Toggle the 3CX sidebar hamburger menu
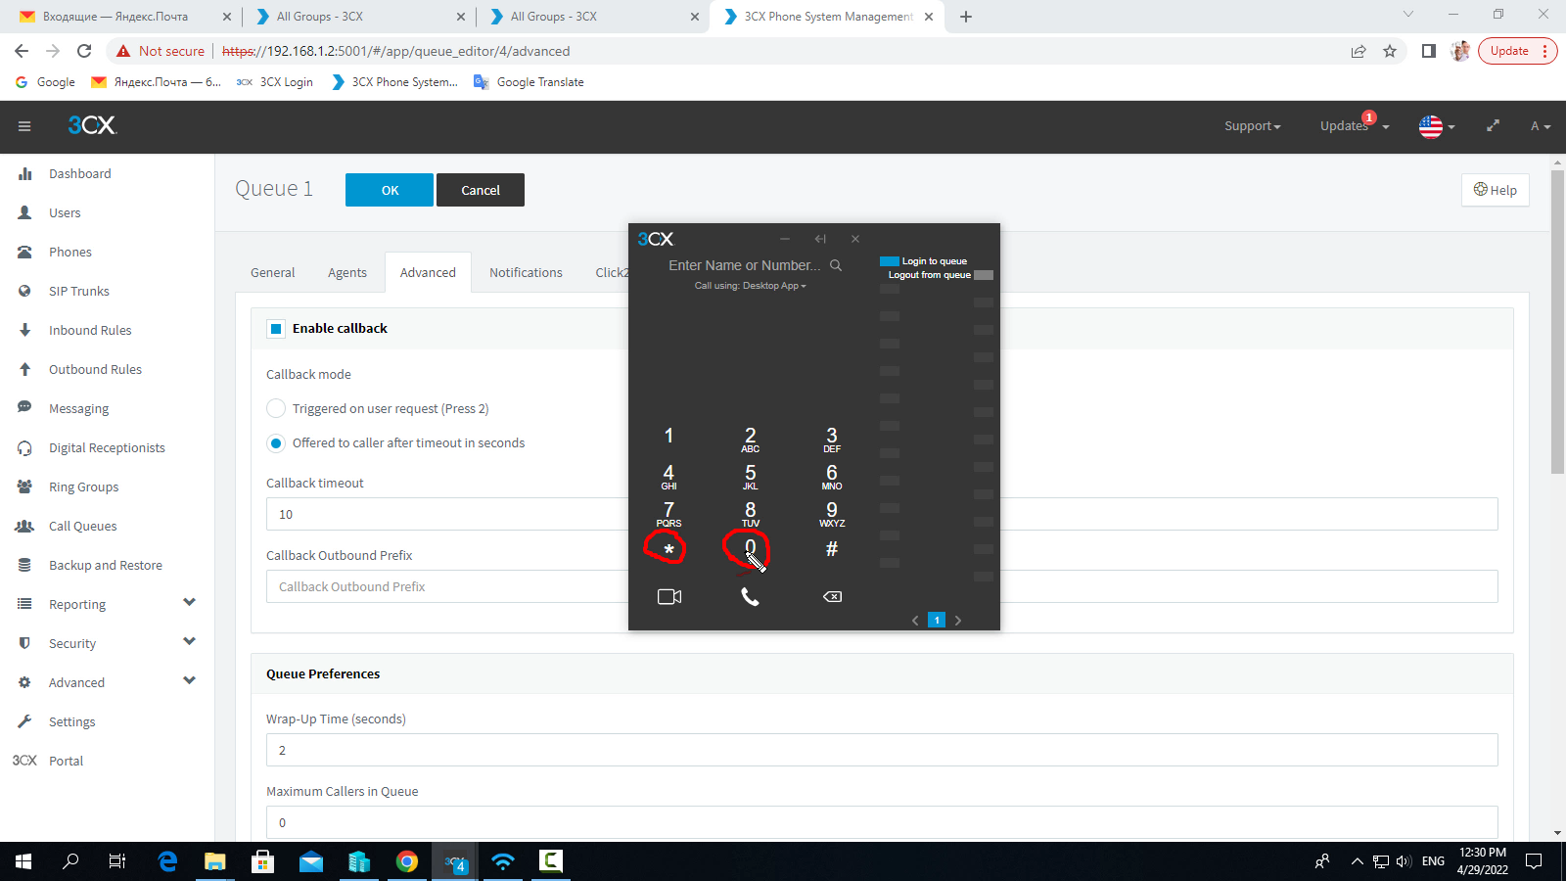The height and width of the screenshot is (881, 1566). point(24,126)
